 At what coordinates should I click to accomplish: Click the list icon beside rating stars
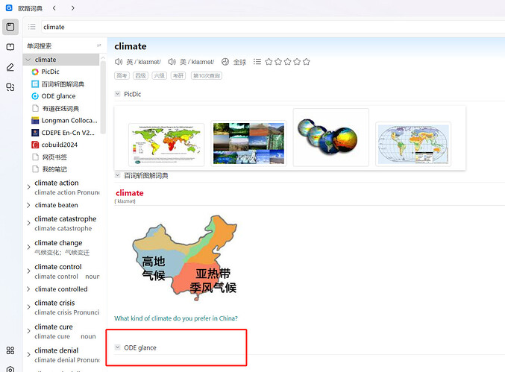pyautogui.click(x=257, y=62)
